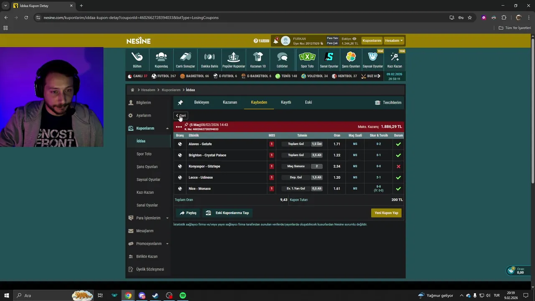Open Tercihlerim preferences
Viewport: 535px width, 301px height.
point(388,102)
